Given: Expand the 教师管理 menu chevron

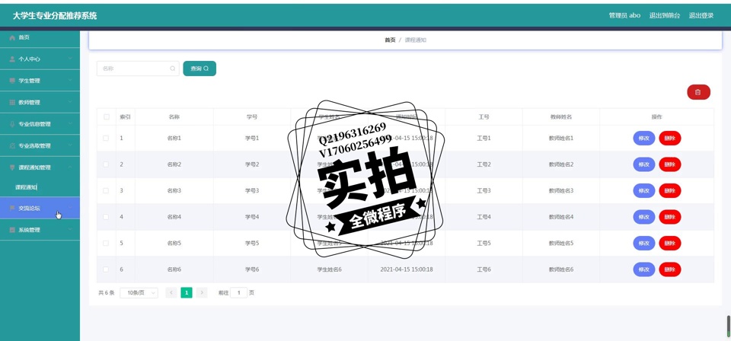Looking at the screenshot, I should coord(70,102).
